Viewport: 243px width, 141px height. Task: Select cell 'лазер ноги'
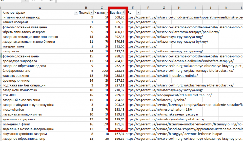[40, 51]
